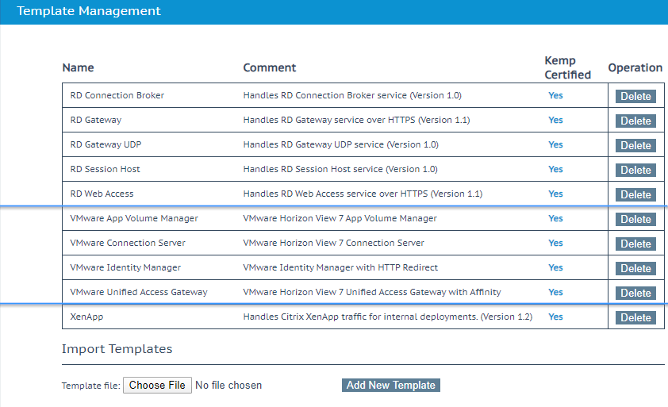The image size is (668, 407).
Task: Delete the RD Connection Broker template
Action: pos(635,97)
